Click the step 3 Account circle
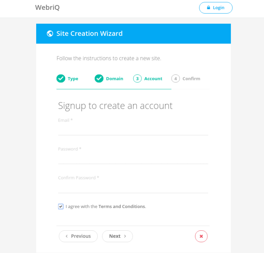This screenshot has height=253, width=264. 137,79
